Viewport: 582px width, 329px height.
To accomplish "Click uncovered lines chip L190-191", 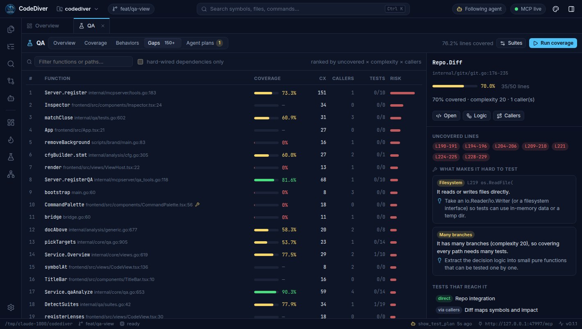I will pos(446,146).
